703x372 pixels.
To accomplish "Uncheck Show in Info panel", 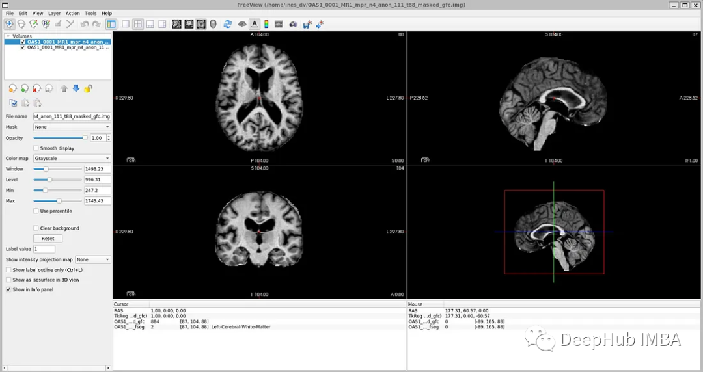I will (8, 289).
